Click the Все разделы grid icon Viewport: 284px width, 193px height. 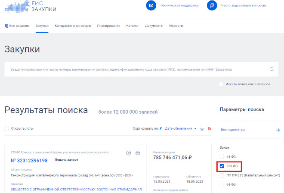tap(6, 26)
